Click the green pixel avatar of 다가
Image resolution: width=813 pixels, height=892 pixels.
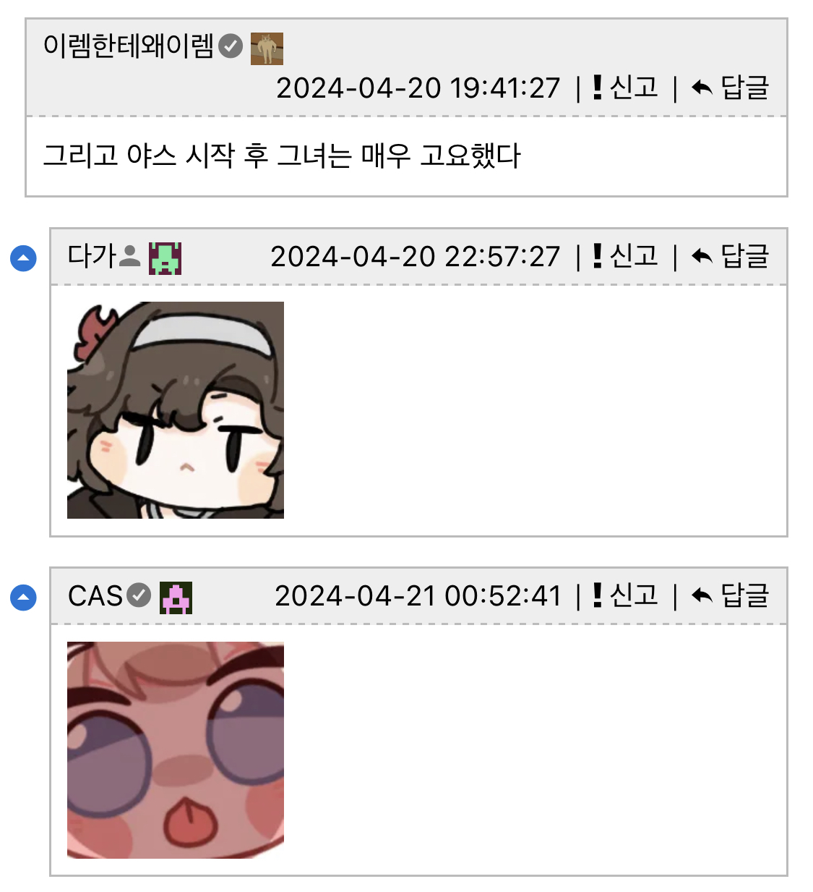click(165, 258)
